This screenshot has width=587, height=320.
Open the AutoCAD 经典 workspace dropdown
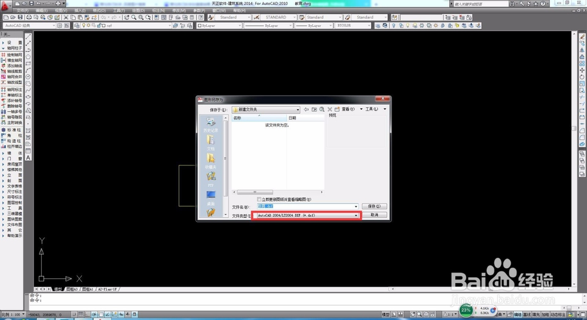click(x=29, y=25)
